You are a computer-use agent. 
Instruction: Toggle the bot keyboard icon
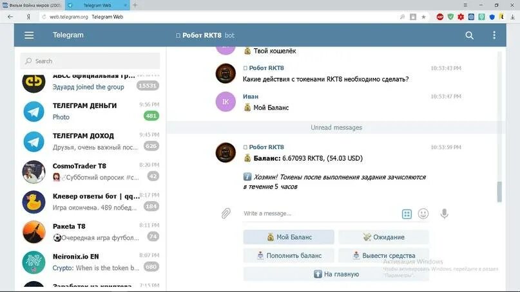[x=407, y=214]
